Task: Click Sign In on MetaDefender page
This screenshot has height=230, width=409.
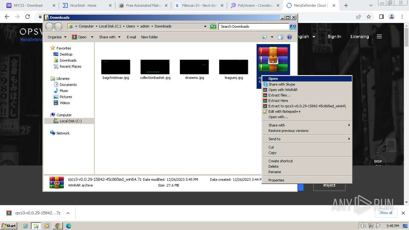Action: point(334,37)
